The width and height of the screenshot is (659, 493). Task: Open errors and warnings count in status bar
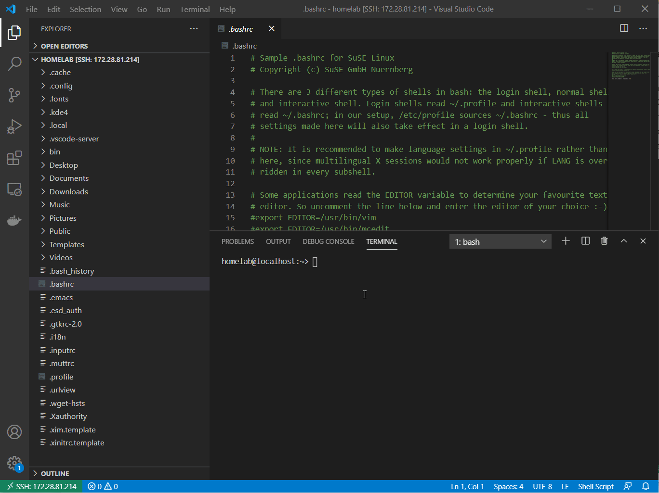coord(103,486)
